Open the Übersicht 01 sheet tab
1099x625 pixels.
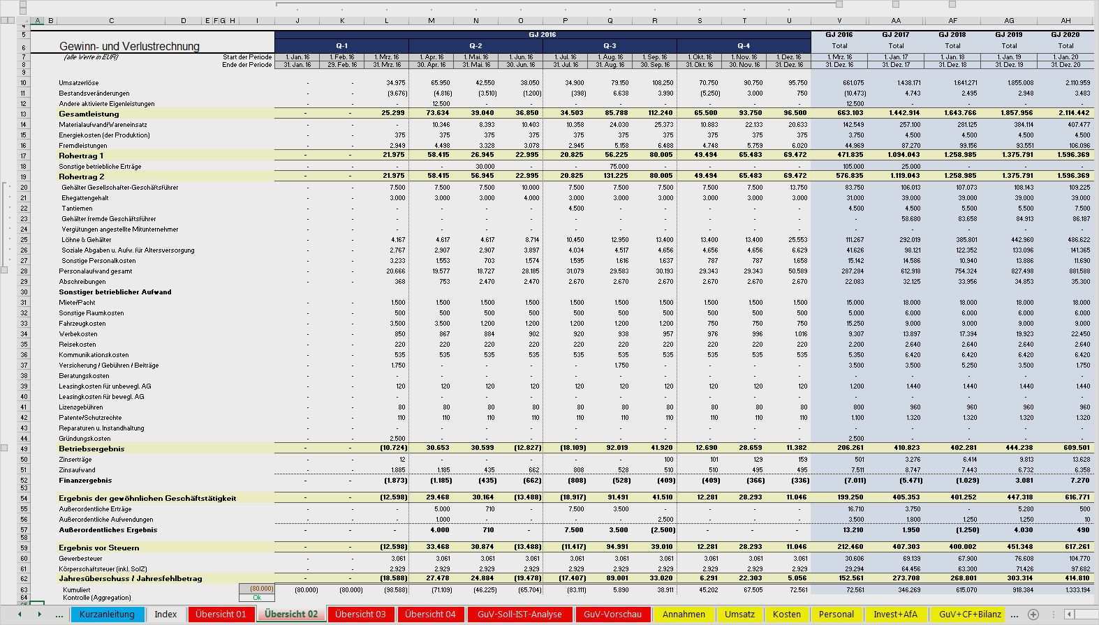[x=221, y=615]
